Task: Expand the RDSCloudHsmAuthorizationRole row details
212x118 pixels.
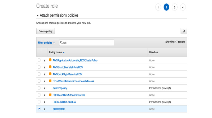Action: pos(45,95)
